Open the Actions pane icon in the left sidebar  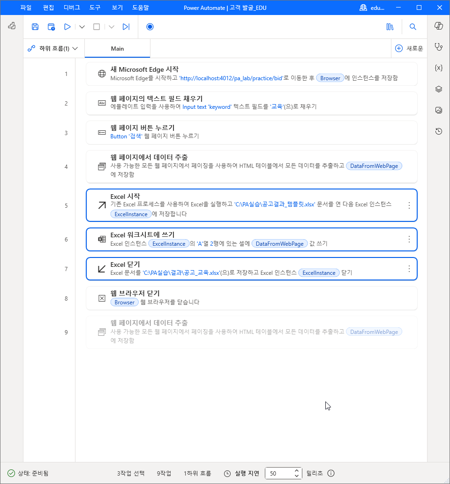click(x=12, y=26)
